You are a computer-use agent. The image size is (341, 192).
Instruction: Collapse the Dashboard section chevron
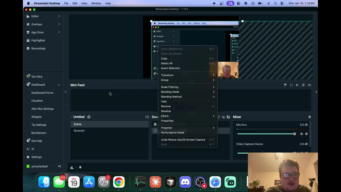(59, 85)
